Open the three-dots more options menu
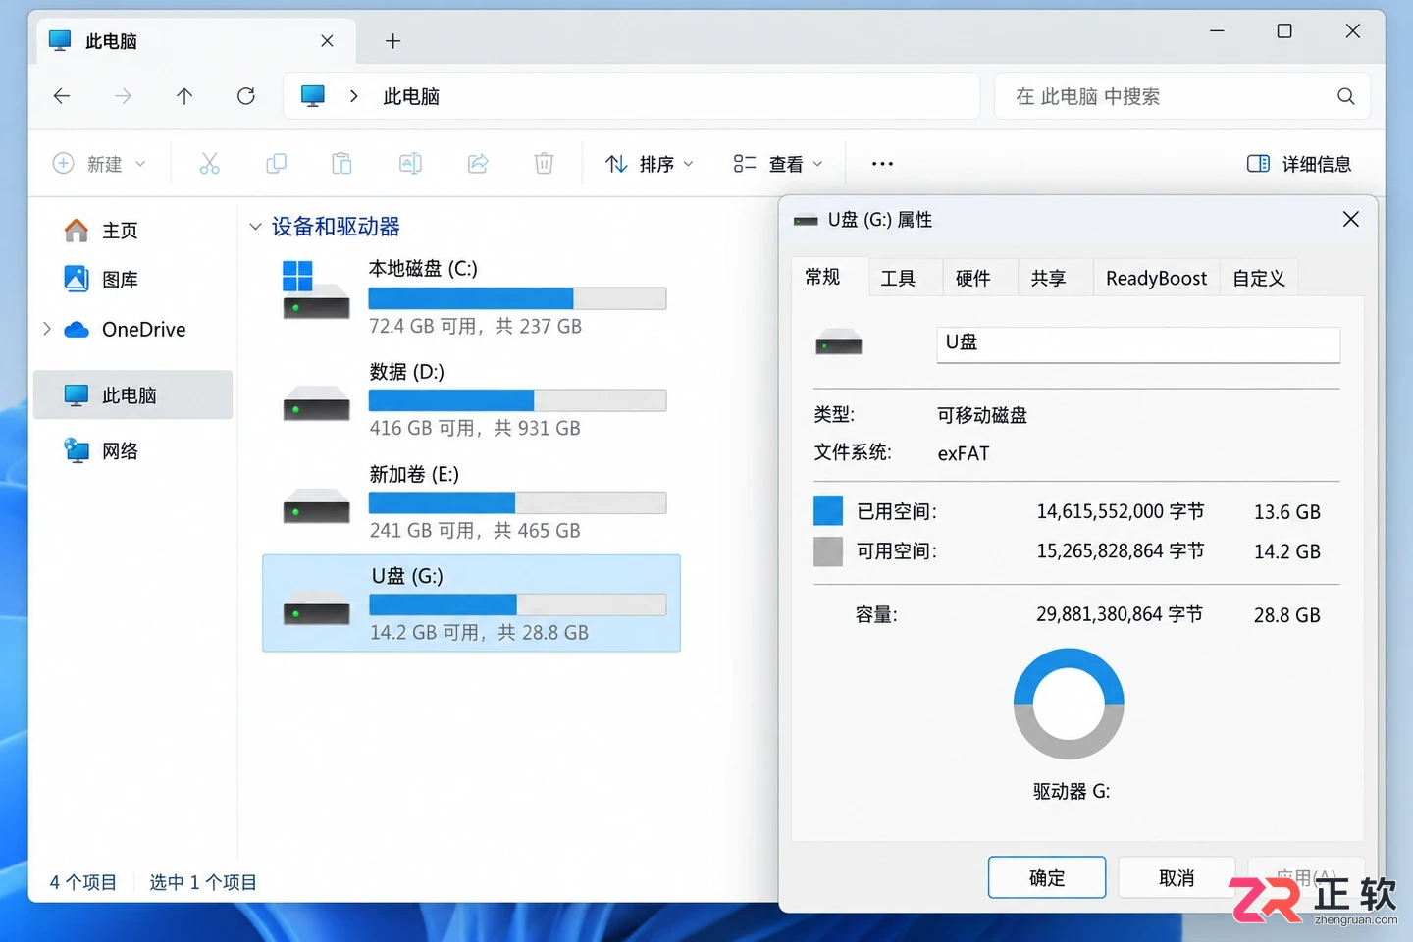The height and width of the screenshot is (942, 1413). (882, 164)
